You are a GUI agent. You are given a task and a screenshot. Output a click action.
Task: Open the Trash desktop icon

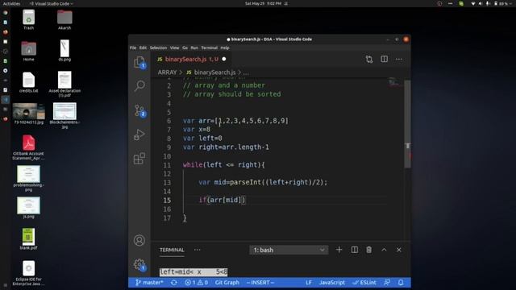[x=29, y=19]
